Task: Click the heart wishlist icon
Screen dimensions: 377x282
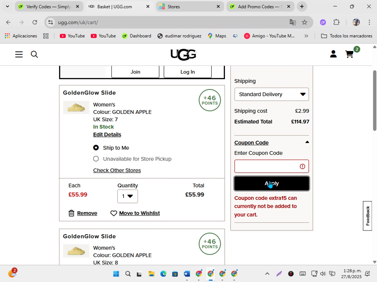Action: [114, 213]
